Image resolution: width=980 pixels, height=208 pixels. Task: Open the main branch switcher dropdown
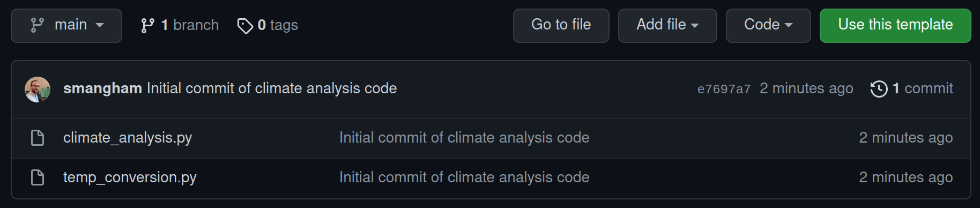click(x=66, y=25)
